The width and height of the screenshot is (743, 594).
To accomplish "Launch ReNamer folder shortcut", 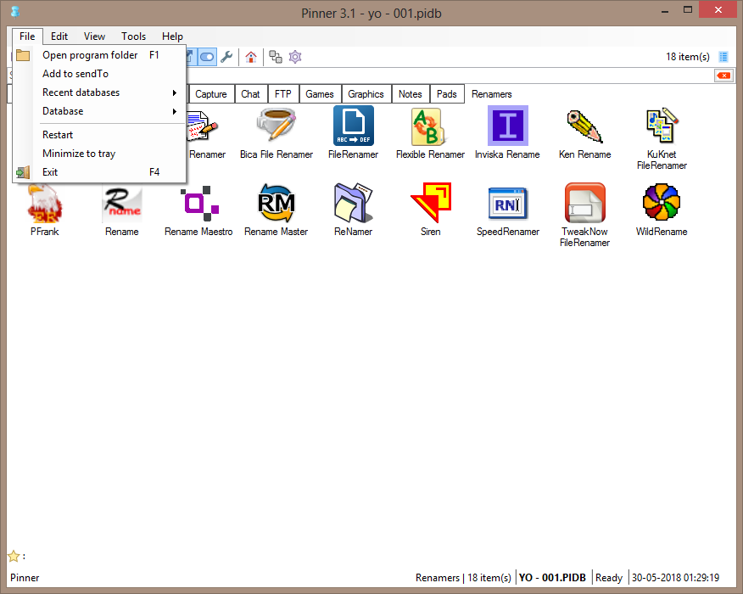I will [353, 211].
